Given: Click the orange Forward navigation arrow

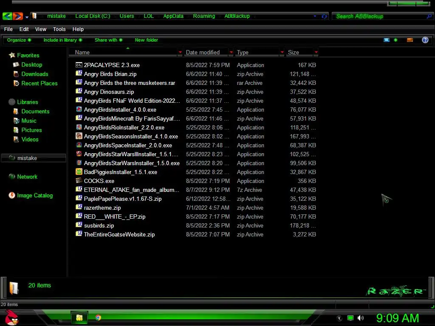Looking at the screenshot, I should 18,16.
